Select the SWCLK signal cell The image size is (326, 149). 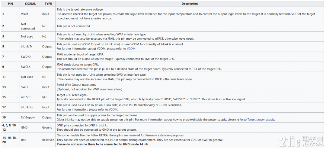[30, 67]
